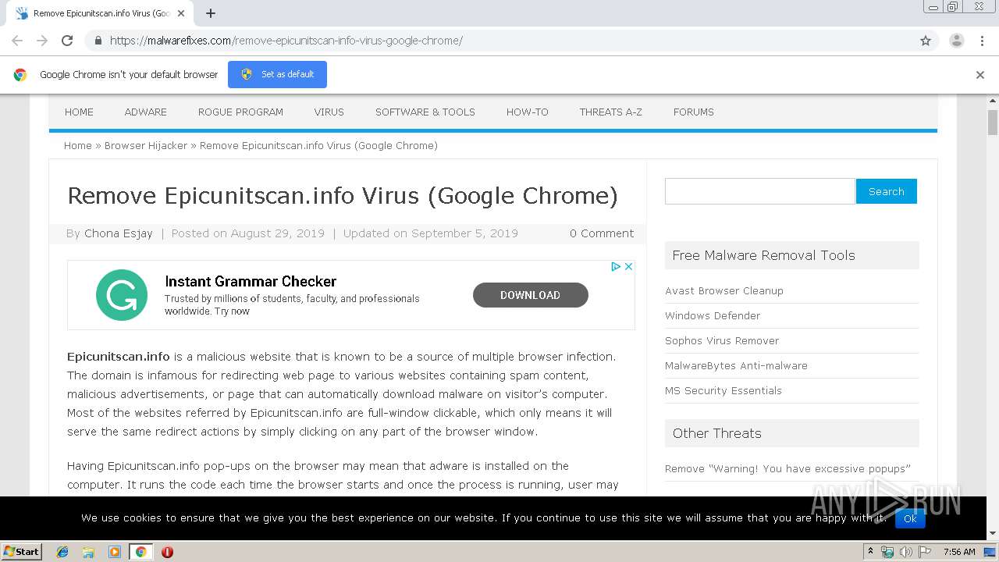Open Internet Explorer from the taskbar
This screenshot has width=999, height=562.
(62, 552)
